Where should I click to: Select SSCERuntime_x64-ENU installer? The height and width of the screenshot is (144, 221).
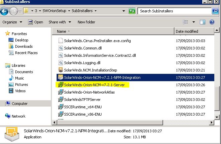click(x=83, y=107)
